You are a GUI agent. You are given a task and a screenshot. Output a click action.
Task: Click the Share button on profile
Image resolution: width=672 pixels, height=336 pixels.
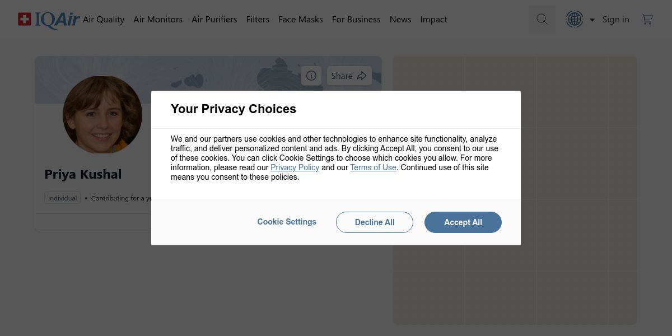pyautogui.click(x=348, y=76)
